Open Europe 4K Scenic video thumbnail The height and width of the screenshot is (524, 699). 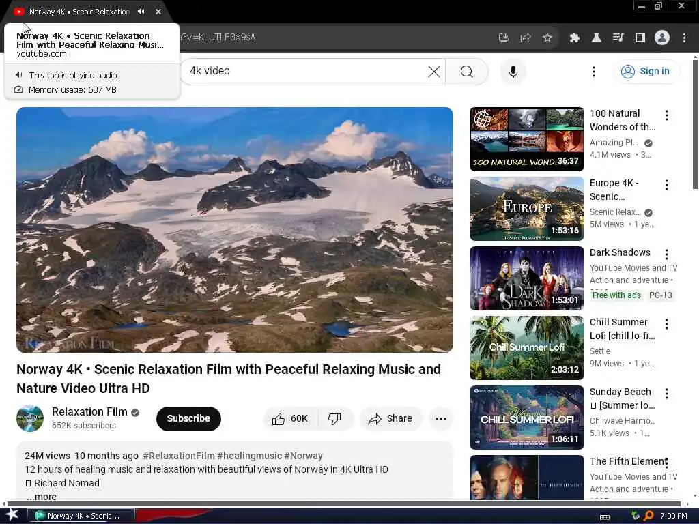tap(526, 209)
